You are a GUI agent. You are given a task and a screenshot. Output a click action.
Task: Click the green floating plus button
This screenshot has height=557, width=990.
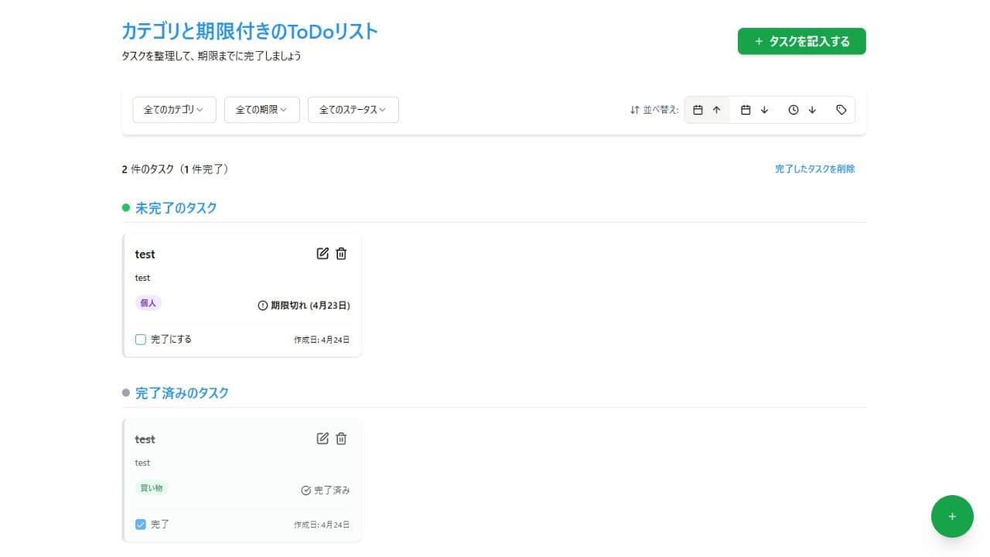point(952,516)
